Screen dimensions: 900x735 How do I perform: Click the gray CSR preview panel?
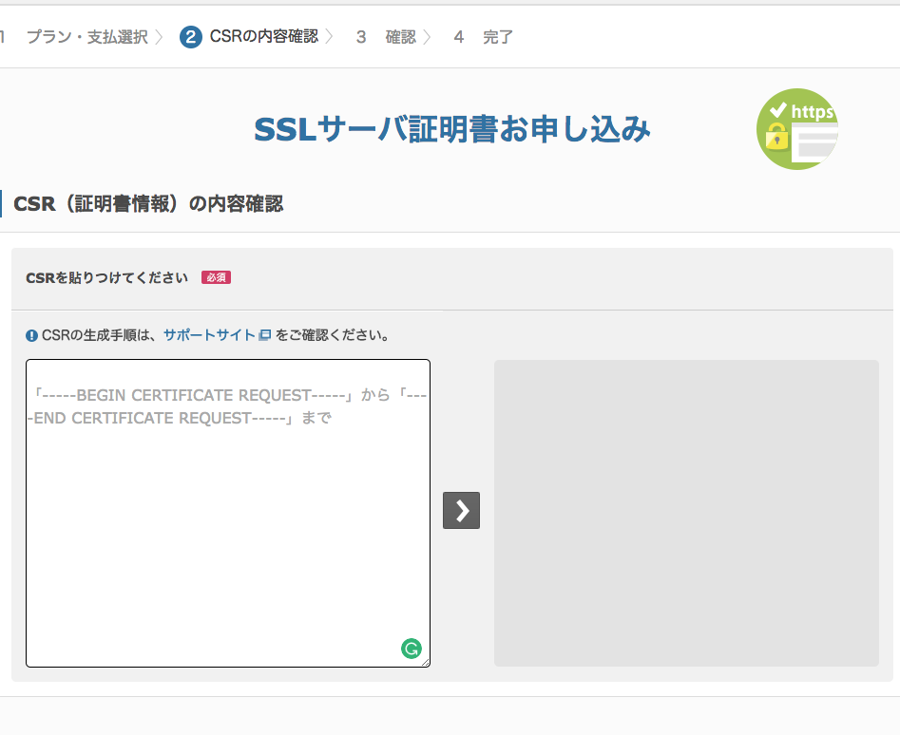click(x=685, y=511)
